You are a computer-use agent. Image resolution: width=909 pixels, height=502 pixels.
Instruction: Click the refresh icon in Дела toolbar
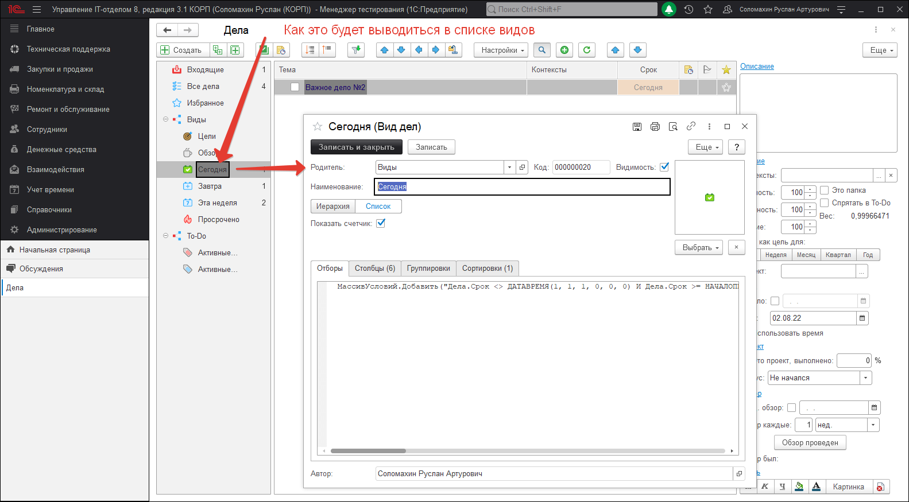[x=586, y=50]
